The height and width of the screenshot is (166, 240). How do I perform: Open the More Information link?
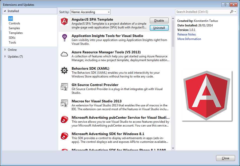189,39
